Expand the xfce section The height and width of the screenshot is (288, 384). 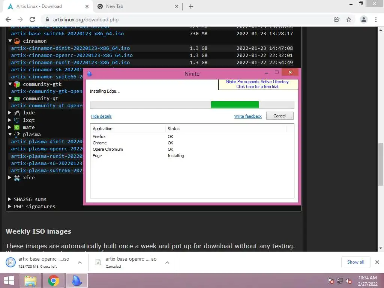coord(10,177)
